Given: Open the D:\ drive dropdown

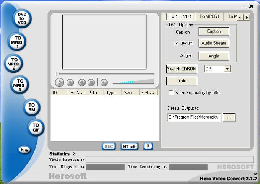Looking at the screenshot, I should pos(227,69).
